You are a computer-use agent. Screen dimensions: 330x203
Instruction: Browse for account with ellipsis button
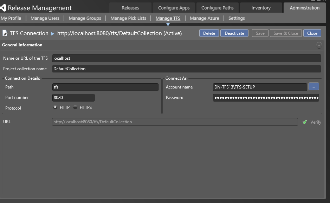tap(313, 87)
